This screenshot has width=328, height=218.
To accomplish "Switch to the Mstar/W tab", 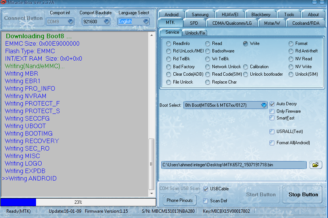I will [x=272, y=23].
